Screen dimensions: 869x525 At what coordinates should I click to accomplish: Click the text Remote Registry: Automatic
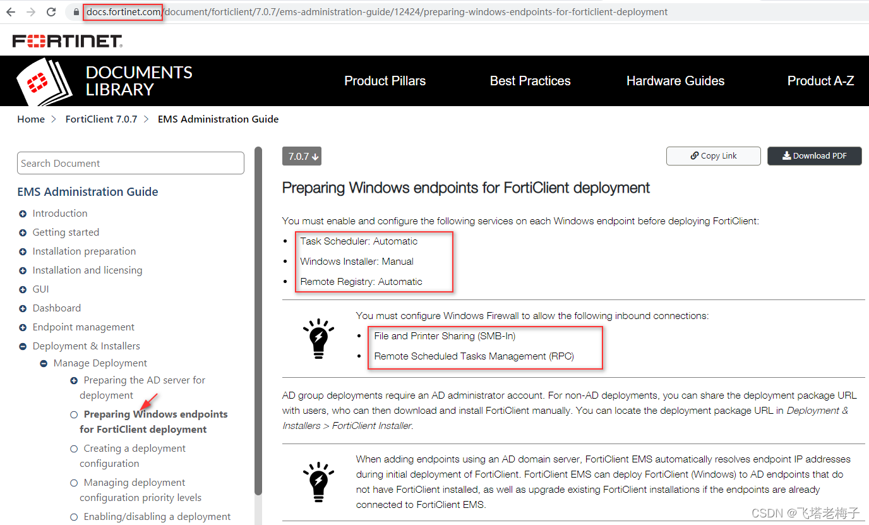(x=361, y=282)
